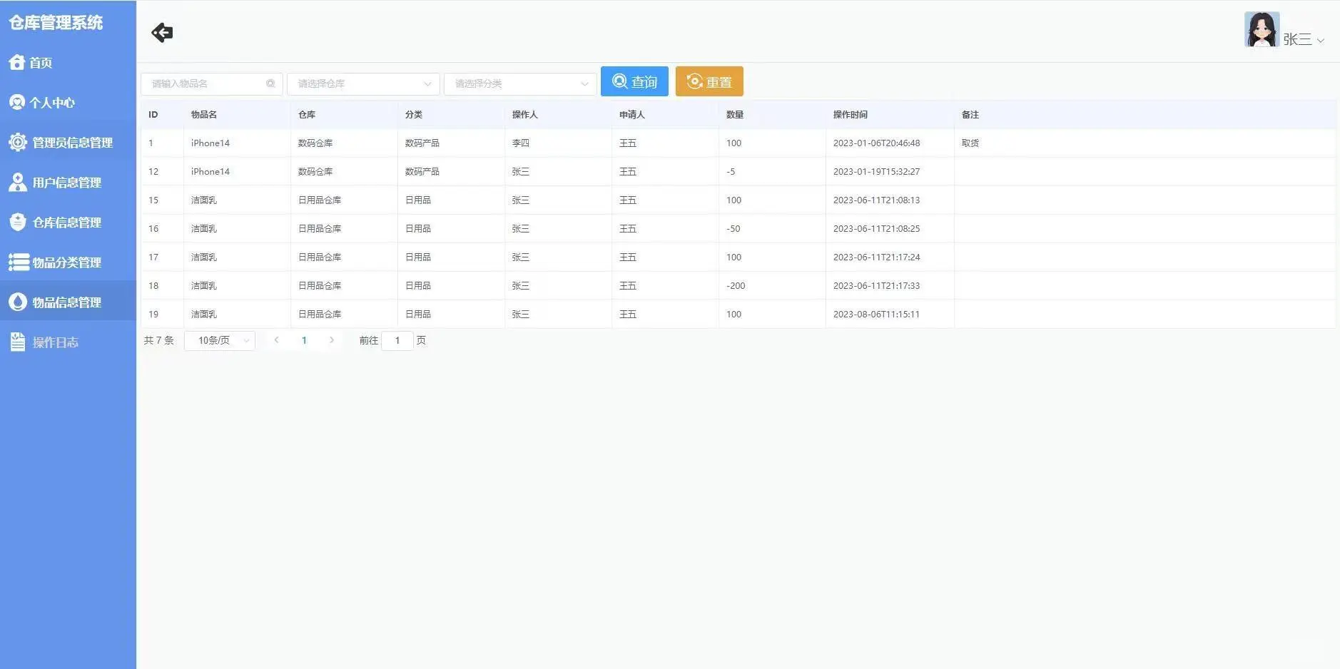
Task: Select page 1 in pagination
Action: coord(305,340)
